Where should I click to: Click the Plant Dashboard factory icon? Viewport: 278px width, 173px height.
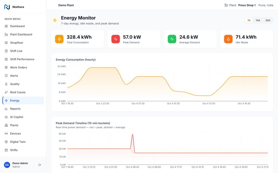click(6, 34)
